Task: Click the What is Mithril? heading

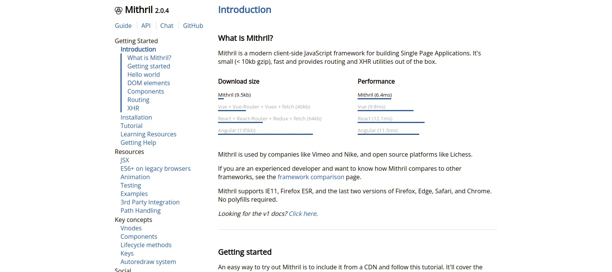Action: click(246, 38)
